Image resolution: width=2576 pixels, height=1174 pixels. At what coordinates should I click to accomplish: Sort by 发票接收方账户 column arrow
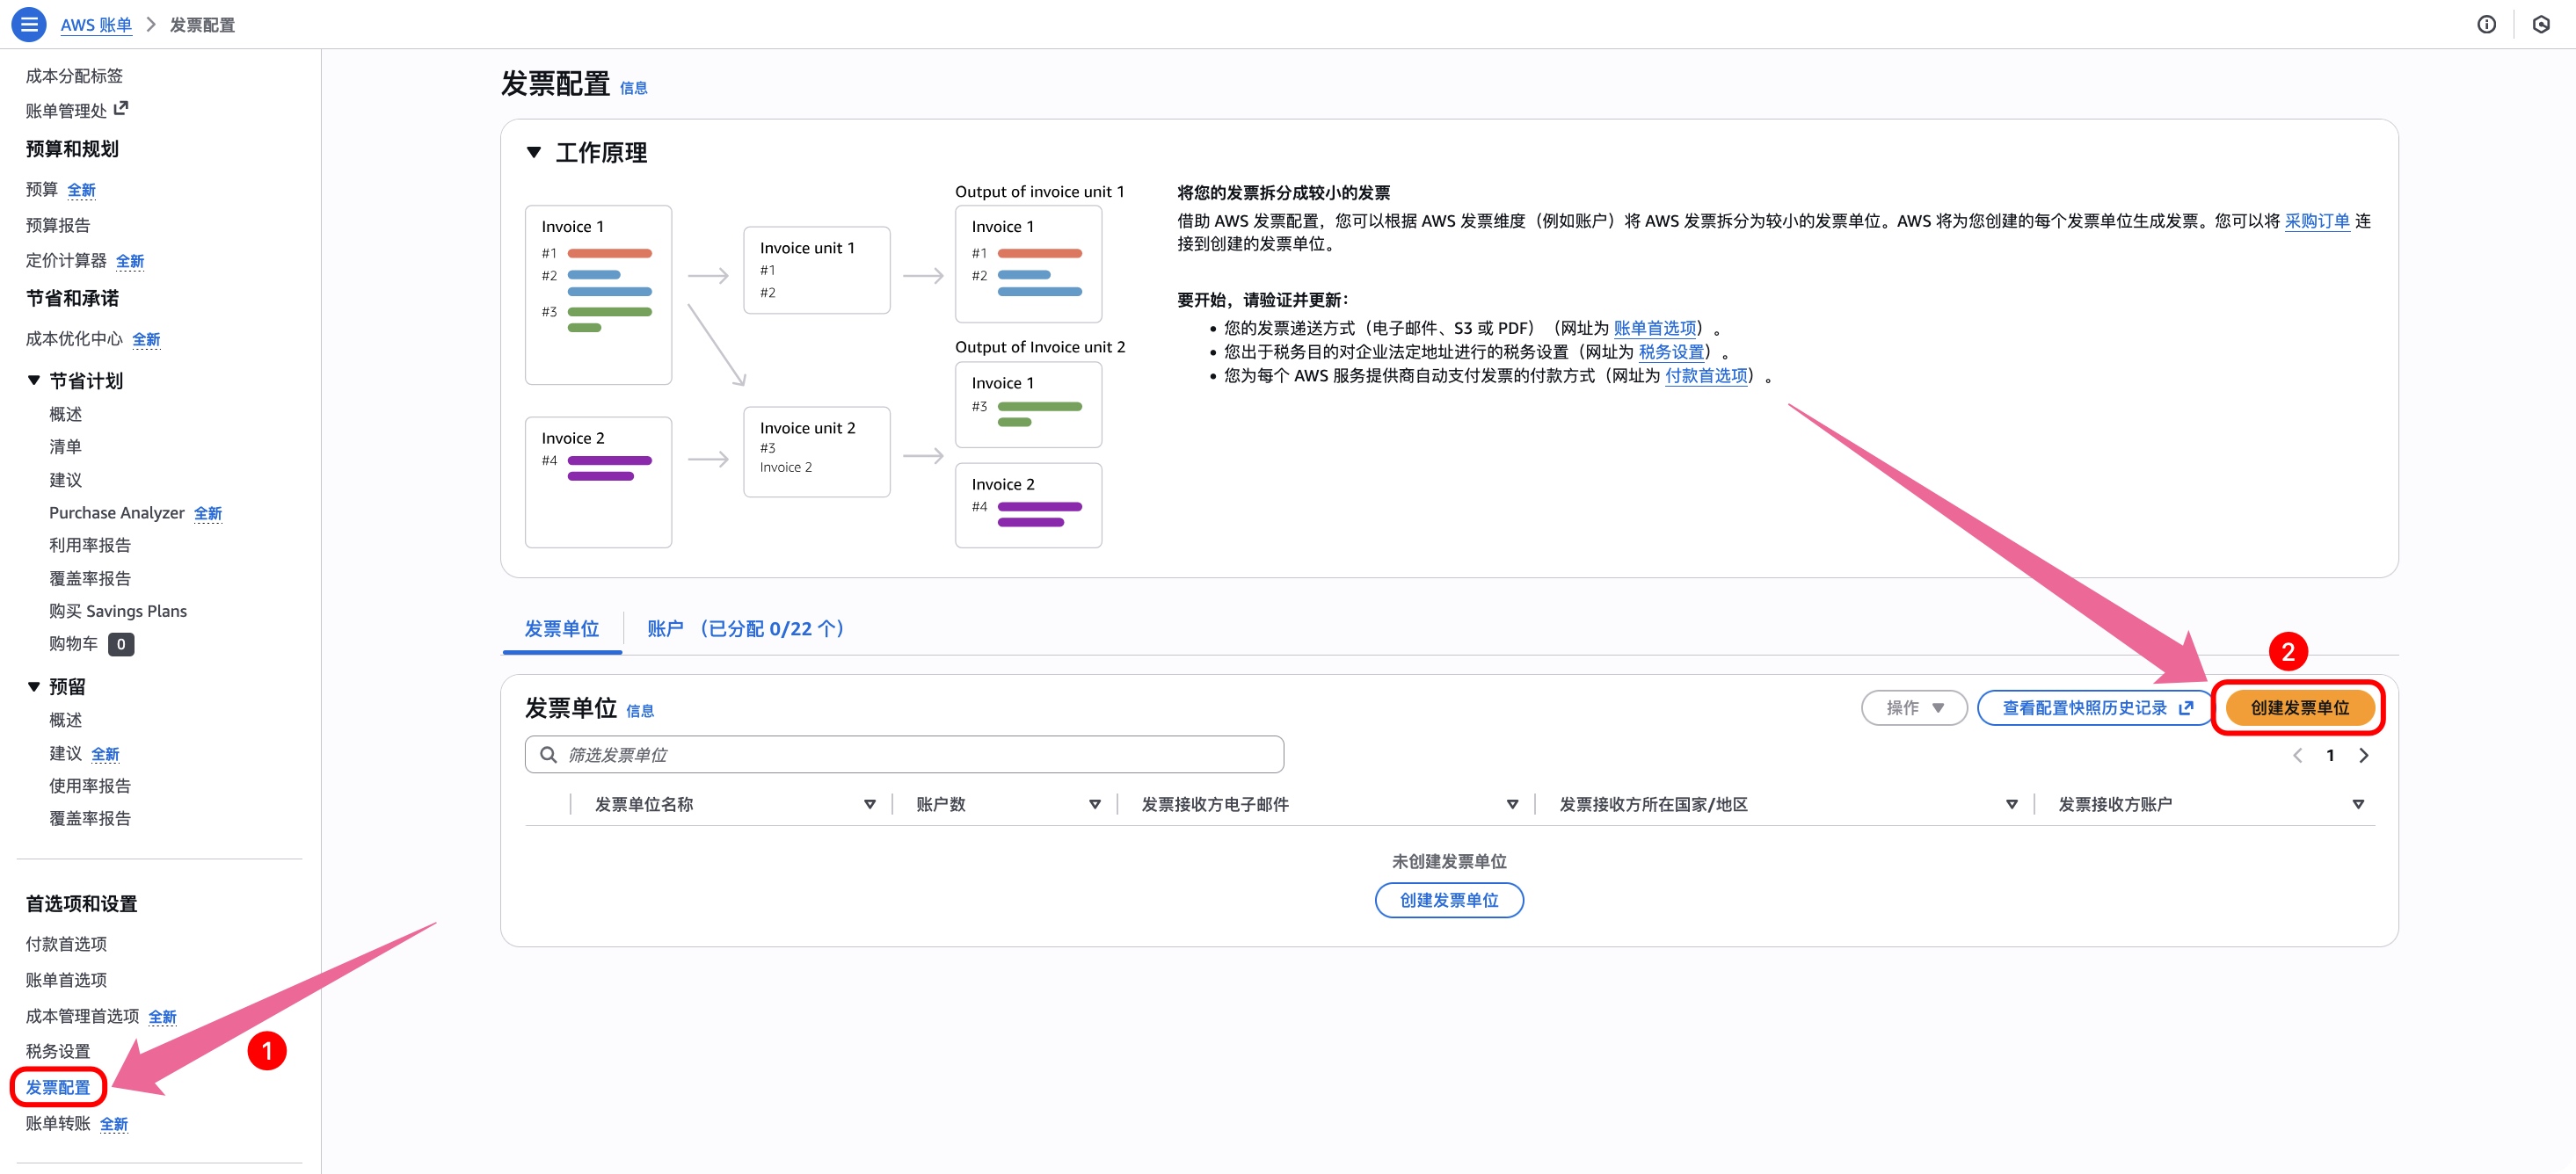coord(2357,804)
